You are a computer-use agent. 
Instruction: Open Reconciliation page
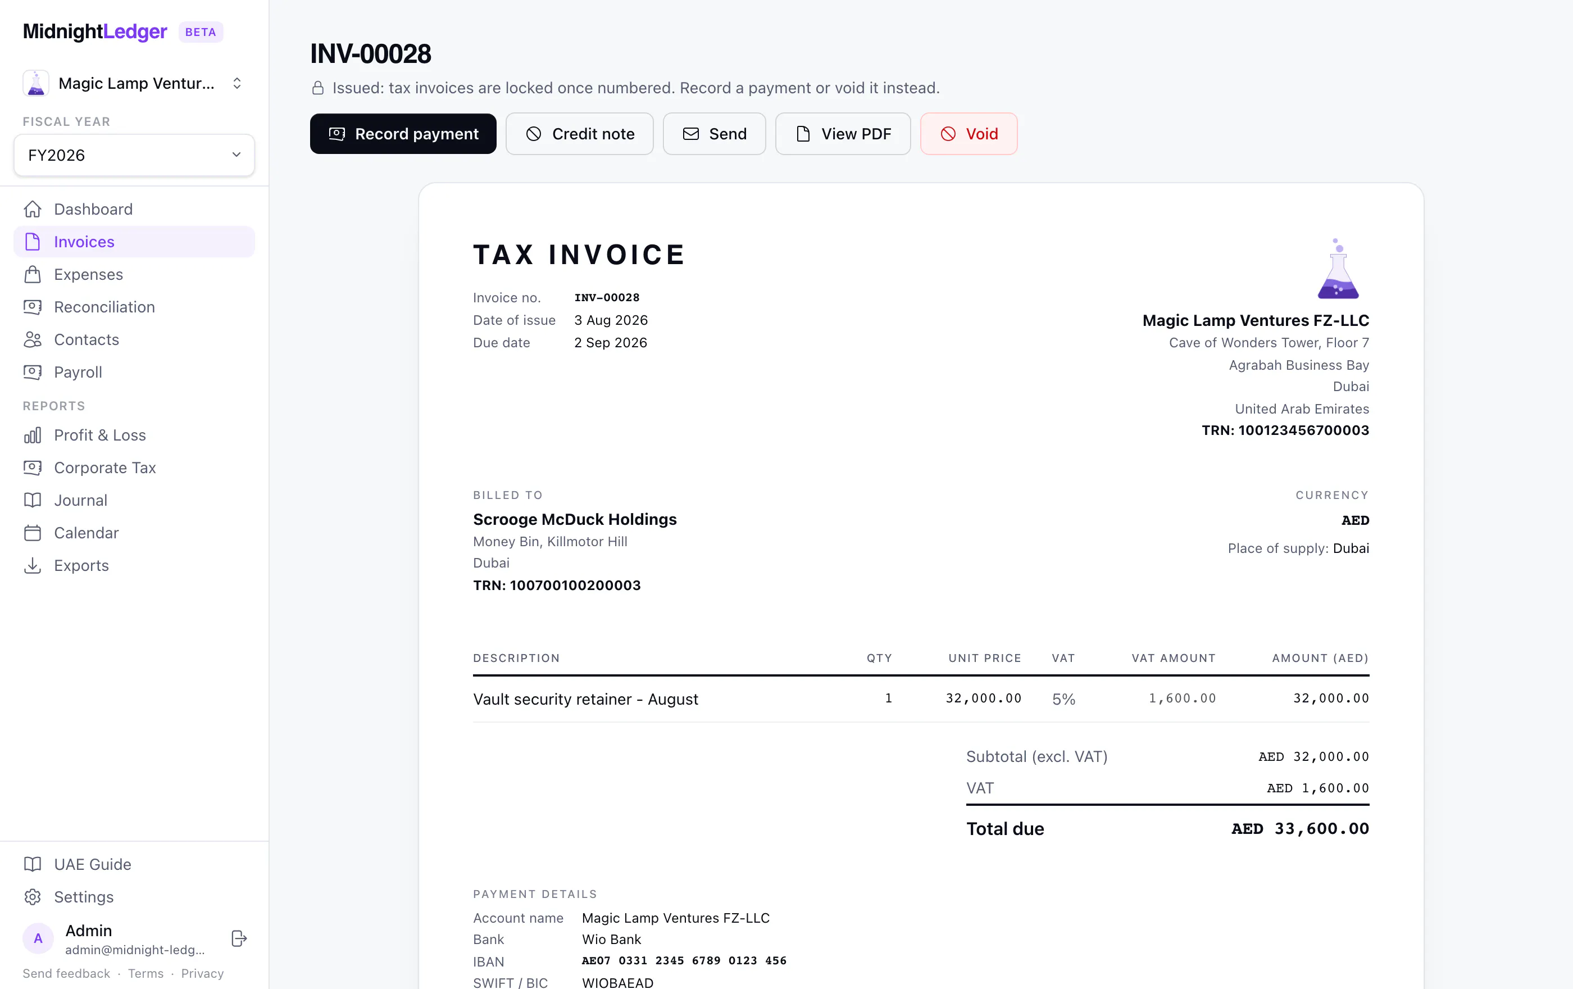[x=134, y=307]
